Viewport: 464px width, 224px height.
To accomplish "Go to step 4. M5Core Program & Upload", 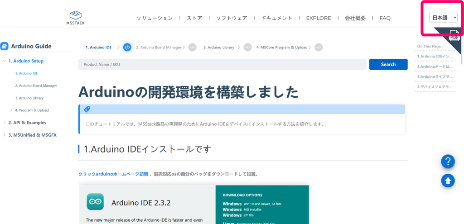I will [282, 47].
